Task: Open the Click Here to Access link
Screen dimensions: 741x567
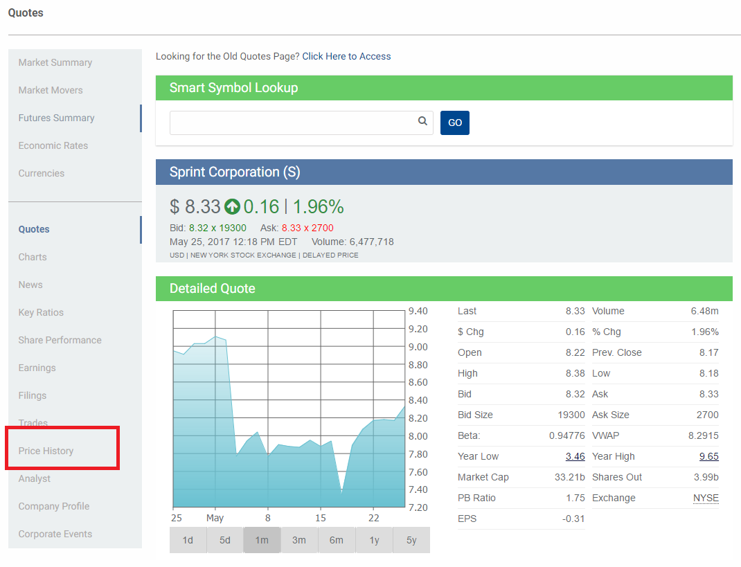Action: pyautogui.click(x=346, y=56)
